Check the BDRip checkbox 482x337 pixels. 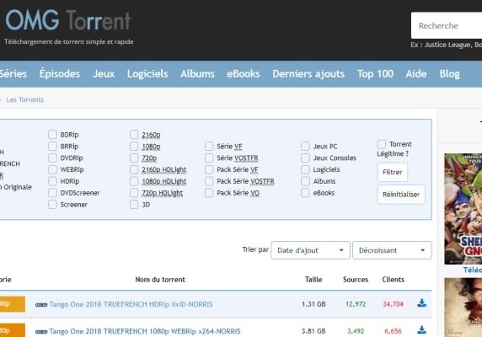click(x=52, y=134)
